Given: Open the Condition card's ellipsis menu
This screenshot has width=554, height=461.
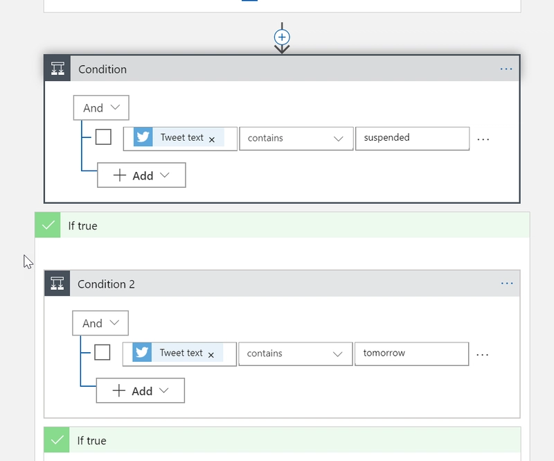Looking at the screenshot, I should click(x=506, y=69).
